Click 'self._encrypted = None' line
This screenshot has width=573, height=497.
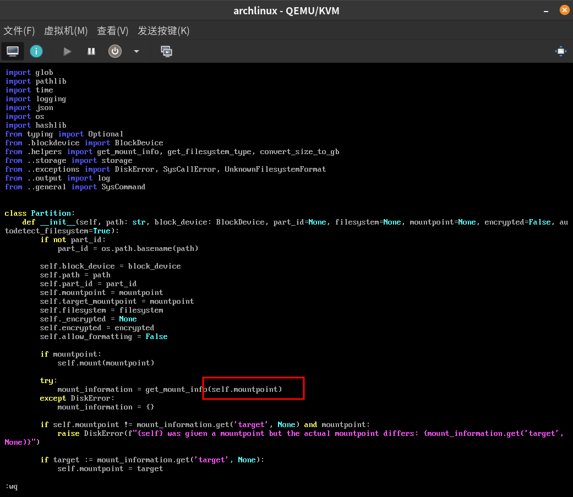[x=88, y=319]
